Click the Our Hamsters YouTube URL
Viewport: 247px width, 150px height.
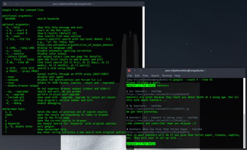(x=158, y=94)
